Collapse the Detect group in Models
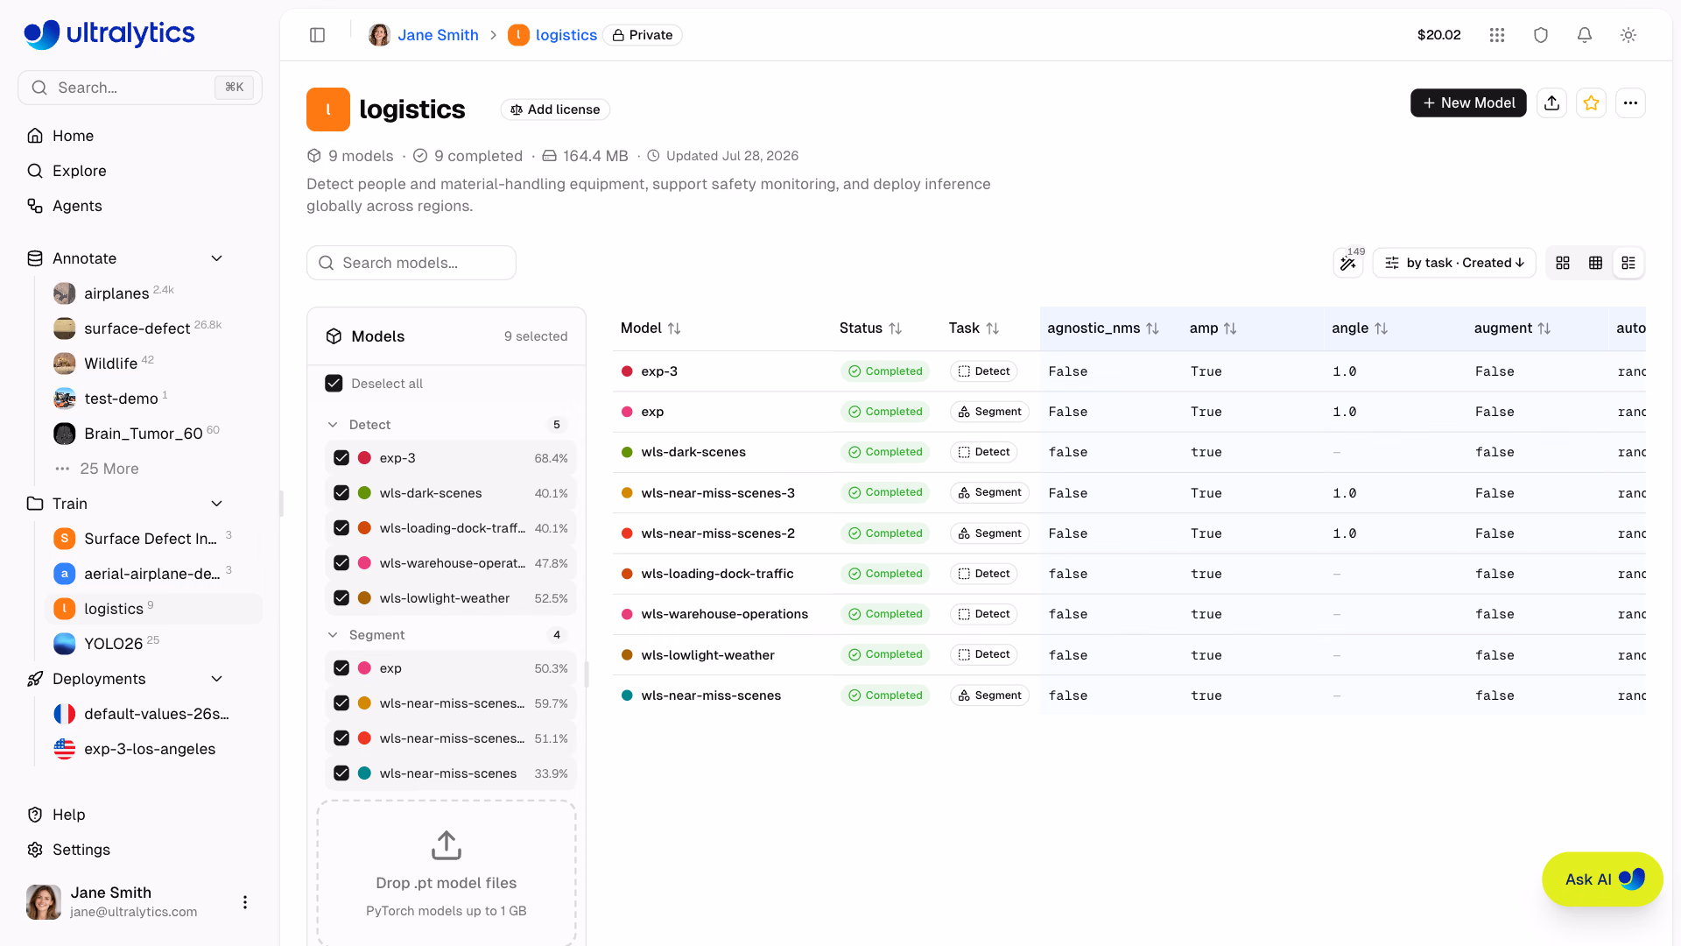Image resolution: width=1681 pixels, height=946 pixels. point(333,425)
